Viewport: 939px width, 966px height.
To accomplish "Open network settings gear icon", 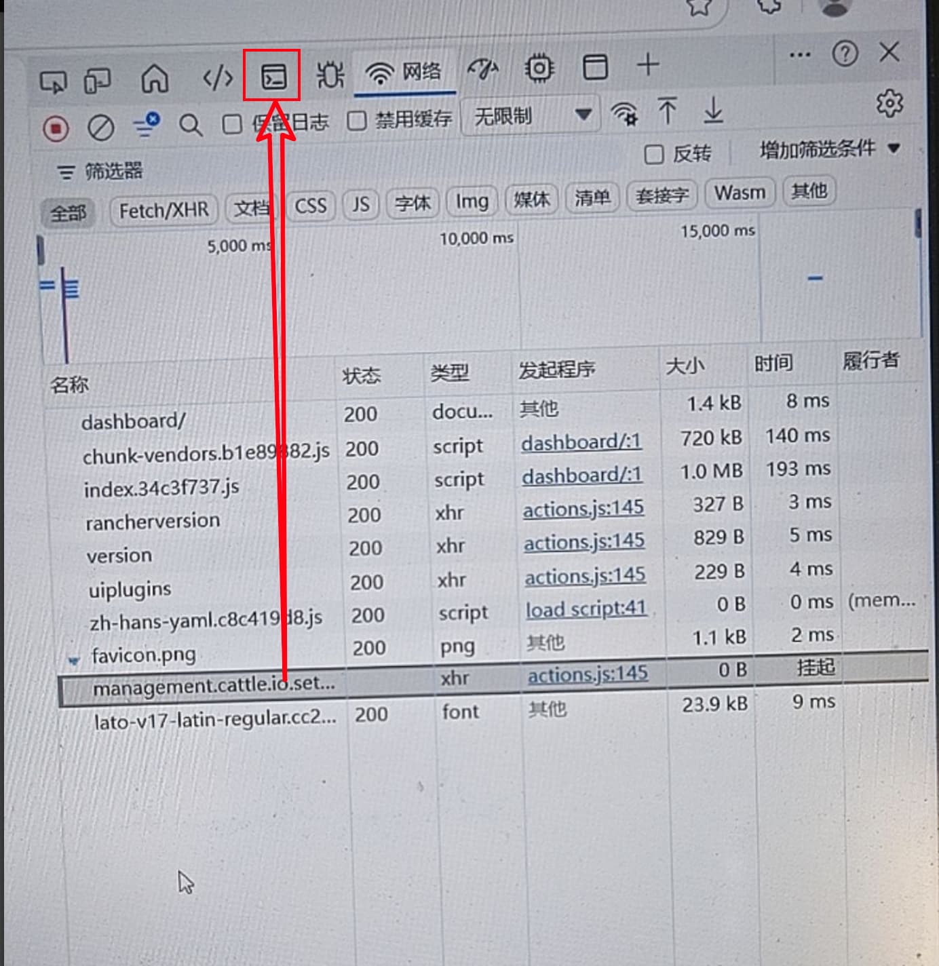I will click(x=889, y=103).
